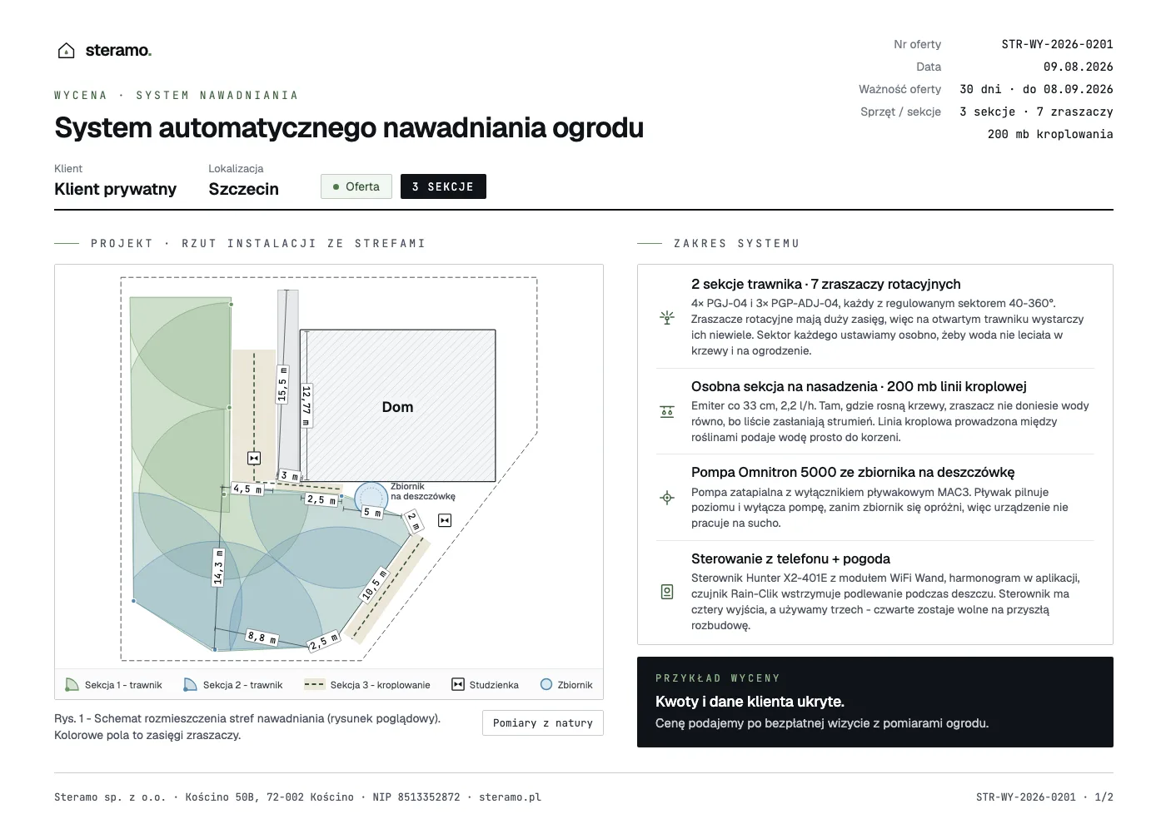Click the green sector icon for 'Sekcja 1 - trawnik'
The width and height of the screenshot is (1166, 824).
tap(72, 685)
